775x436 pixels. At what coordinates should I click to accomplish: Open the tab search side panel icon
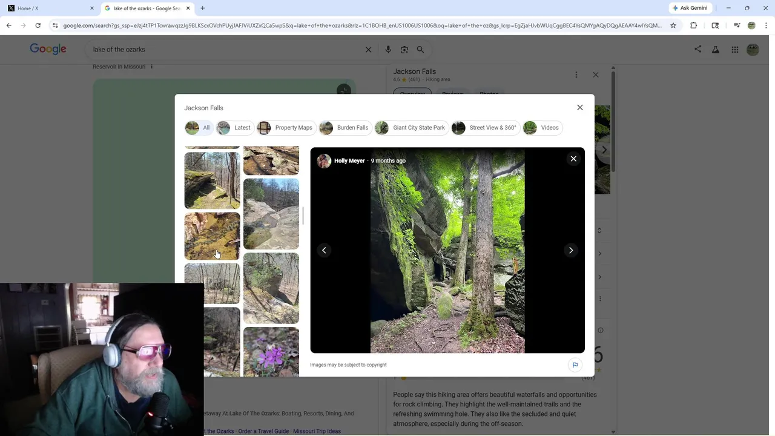(x=715, y=25)
